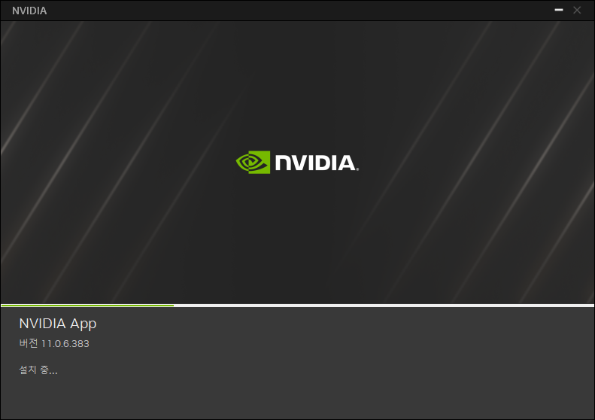Click the green NVIDIA eye logo
The height and width of the screenshot is (420, 595).
tap(253, 162)
